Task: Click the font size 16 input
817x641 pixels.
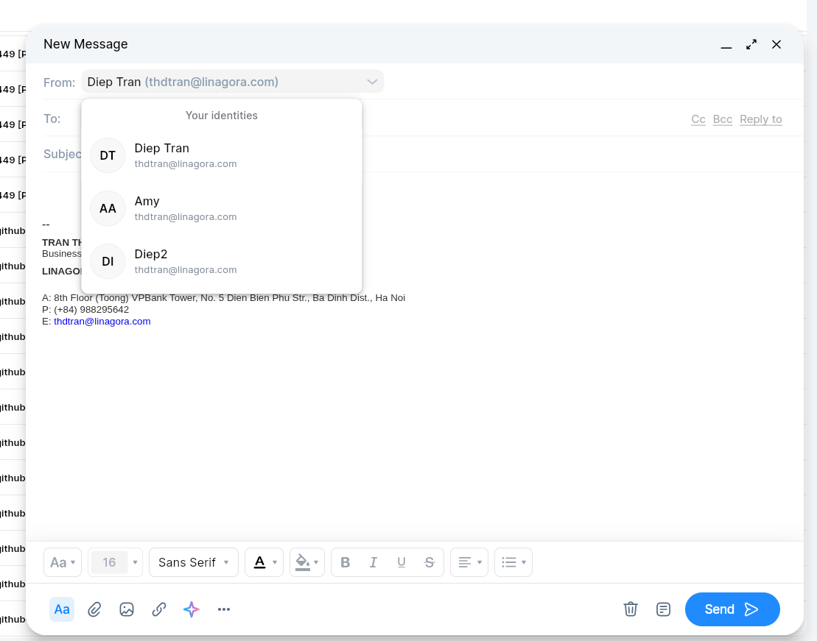Action: click(x=109, y=562)
